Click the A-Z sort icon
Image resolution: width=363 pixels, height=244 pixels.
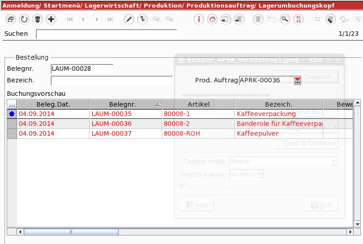coord(299,19)
